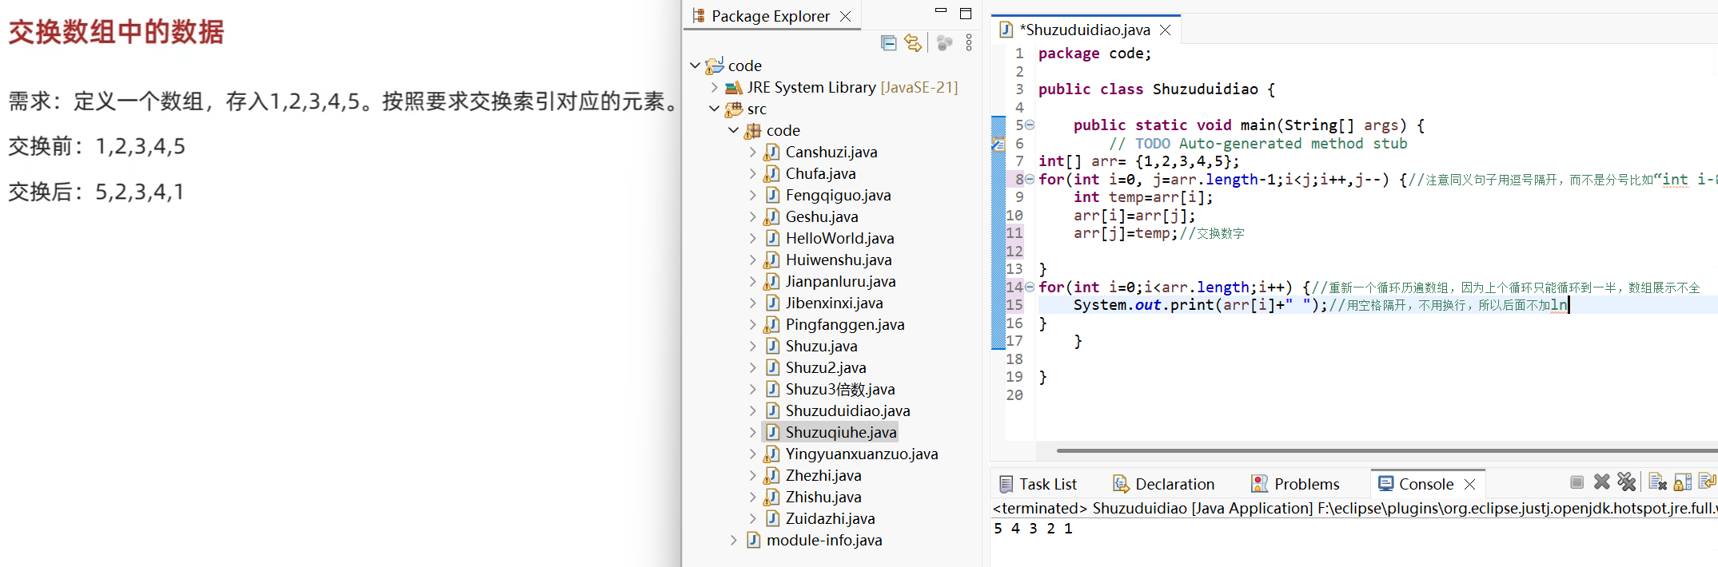
Task: Click the editor horizontal scrollbar
Action: point(1386,450)
